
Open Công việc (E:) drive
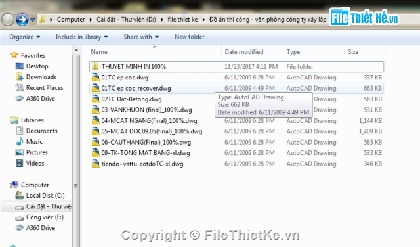pyautogui.click(x=45, y=217)
